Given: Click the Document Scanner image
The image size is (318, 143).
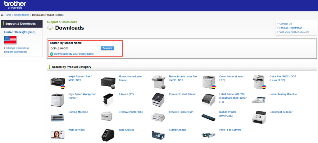Looking at the screenshot, I should 259,117.
